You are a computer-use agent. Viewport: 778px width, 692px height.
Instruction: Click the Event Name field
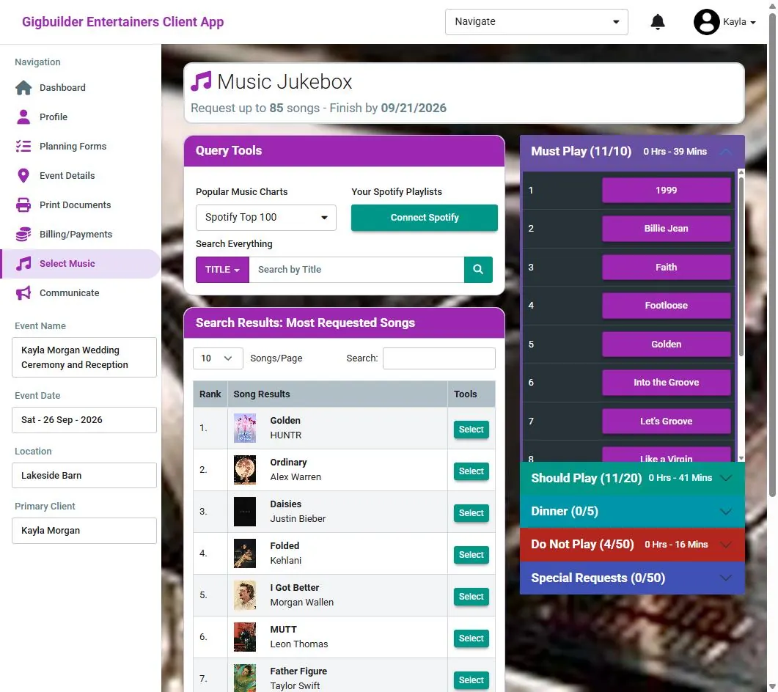pyautogui.click(x=84, y=357)
